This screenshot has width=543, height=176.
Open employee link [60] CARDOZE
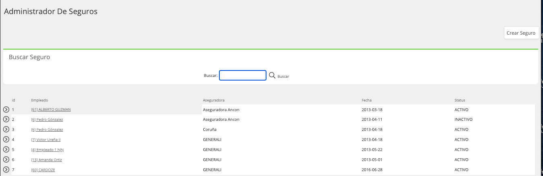(x=43, y=170)
